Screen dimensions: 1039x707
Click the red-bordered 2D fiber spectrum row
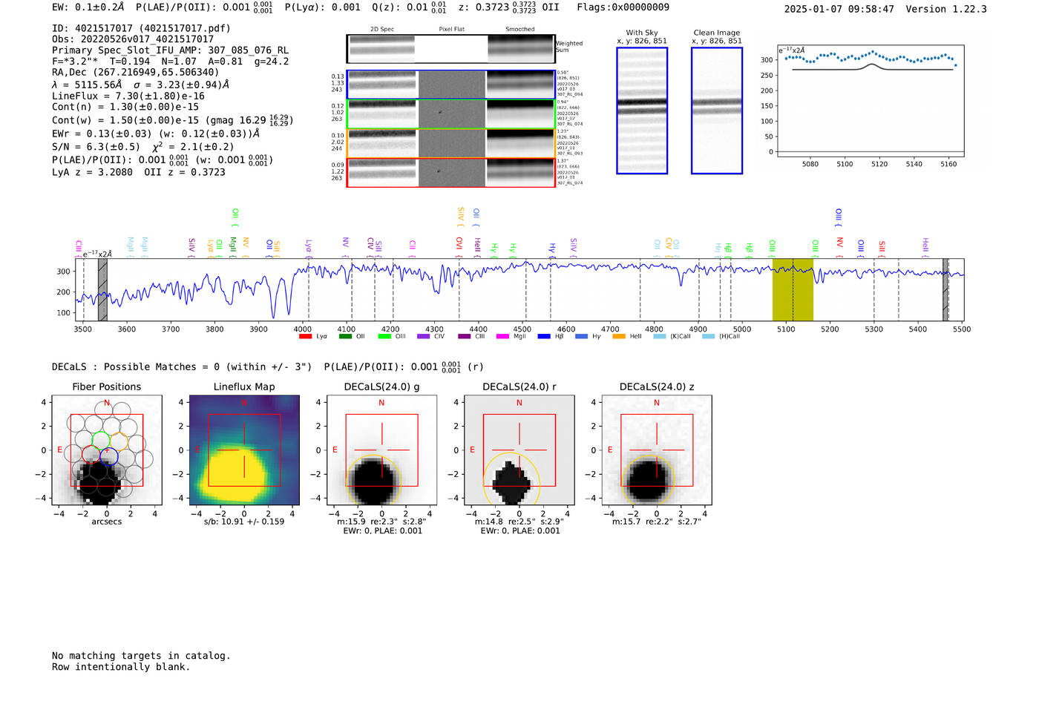coord(450,173)
